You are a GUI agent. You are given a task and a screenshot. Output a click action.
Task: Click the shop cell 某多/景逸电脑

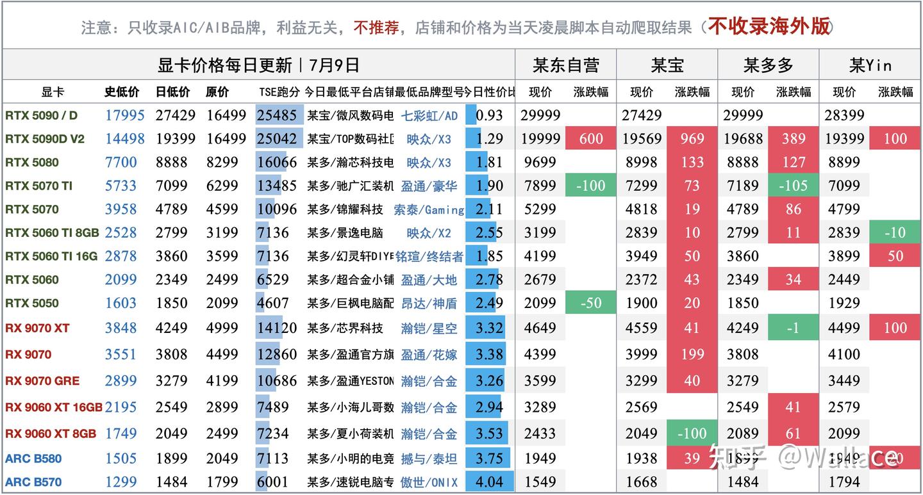click(345, 233)
